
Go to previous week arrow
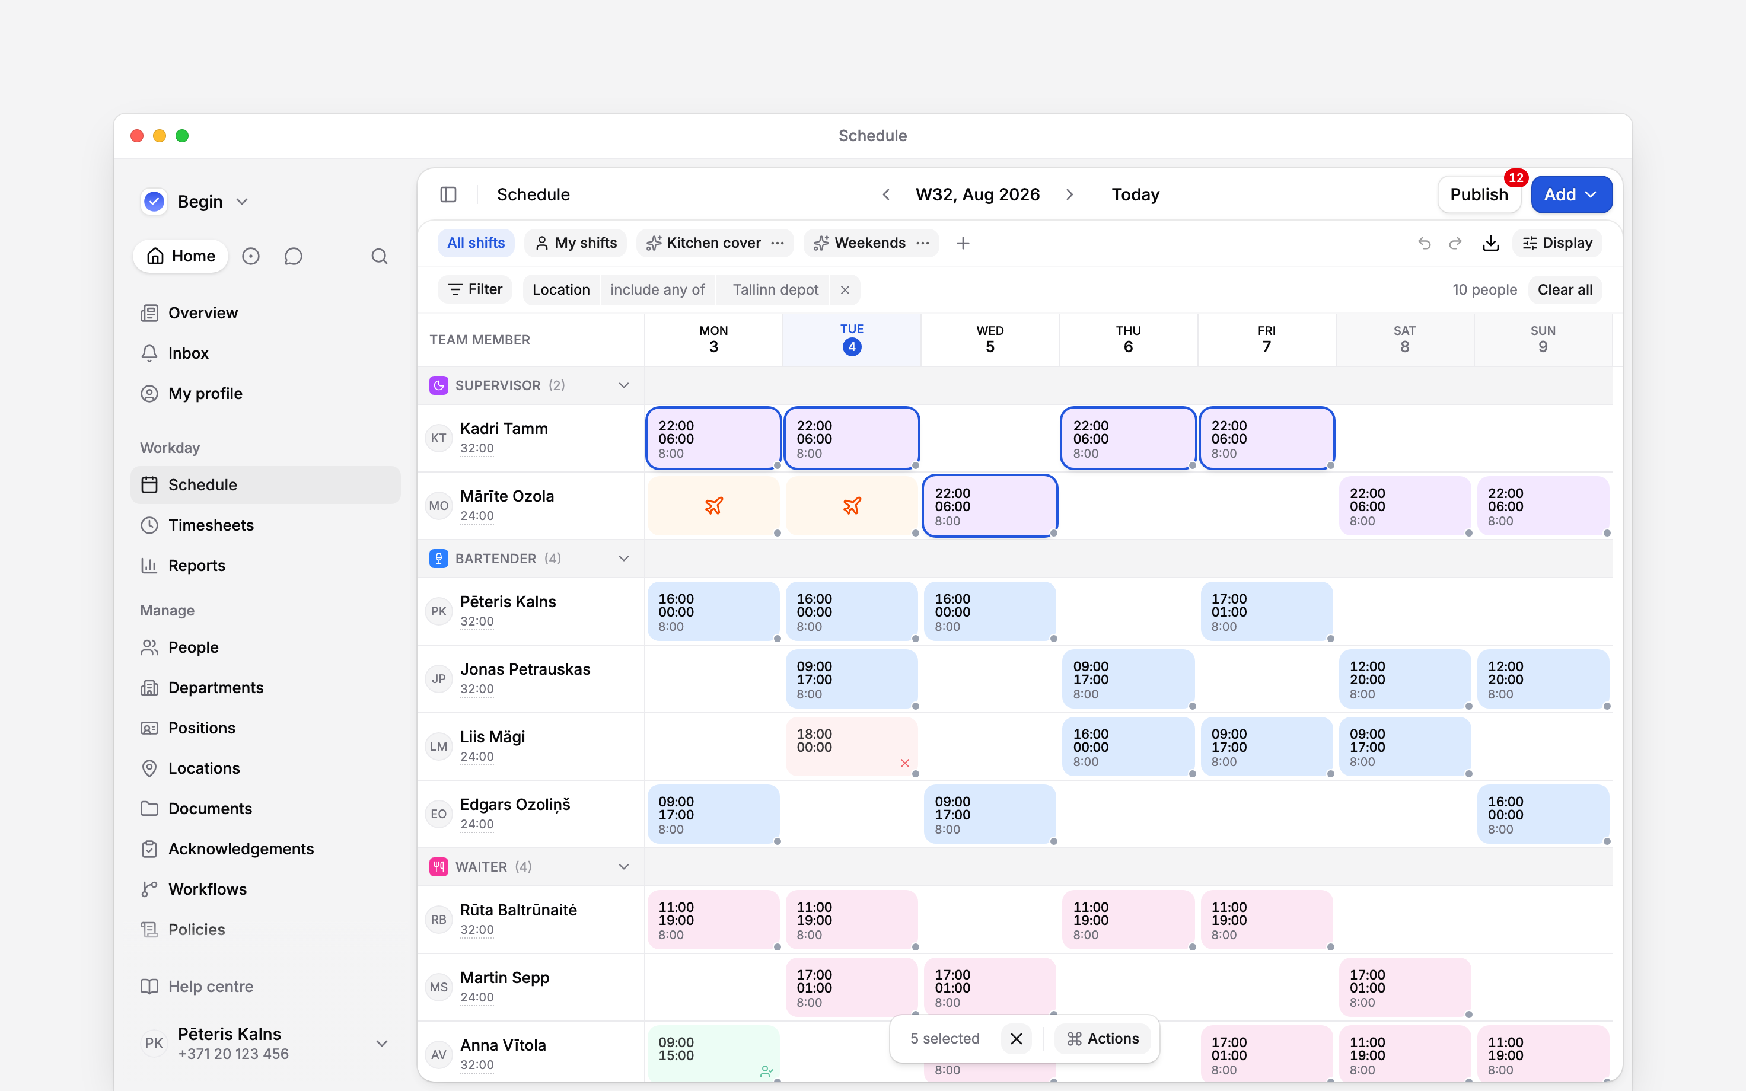click(x=886, y=194)
